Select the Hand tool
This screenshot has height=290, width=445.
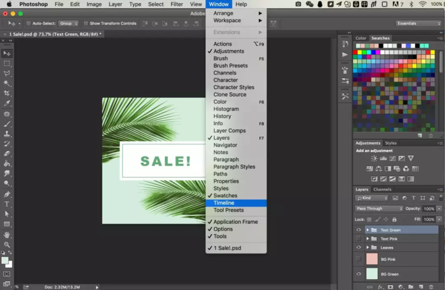coord(7,235)
